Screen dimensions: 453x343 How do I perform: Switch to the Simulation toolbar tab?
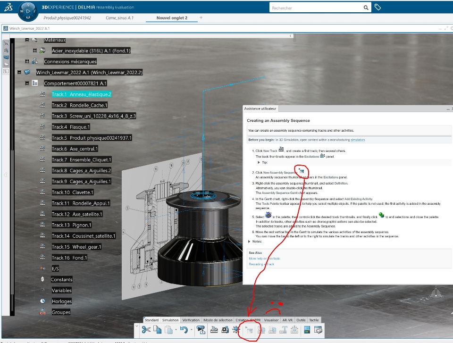(x=170, y=320)
